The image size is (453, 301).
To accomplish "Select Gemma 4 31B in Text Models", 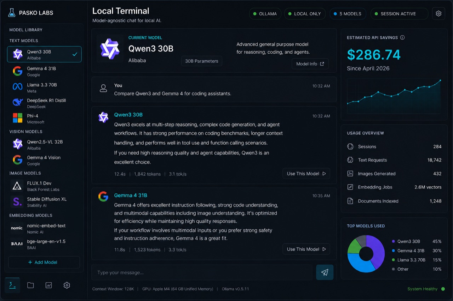I will pos(44,71).
